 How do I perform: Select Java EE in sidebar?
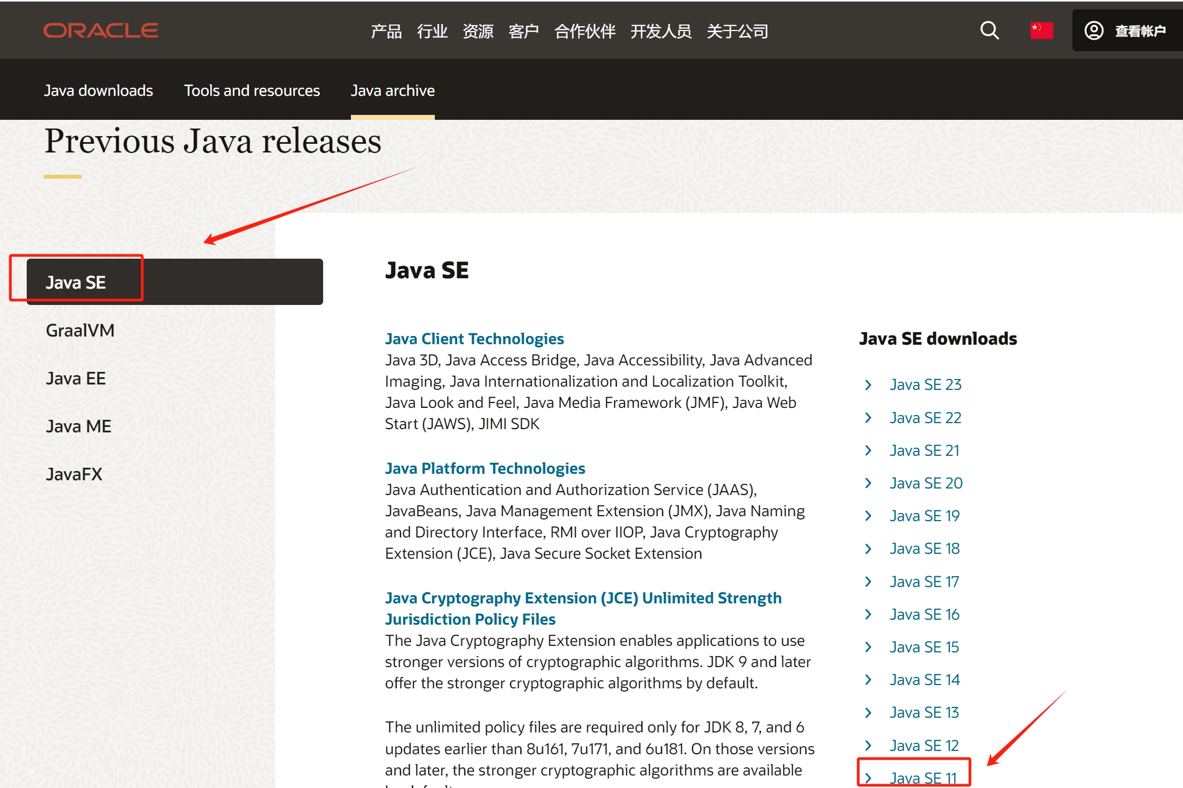[x=76, y=378]
